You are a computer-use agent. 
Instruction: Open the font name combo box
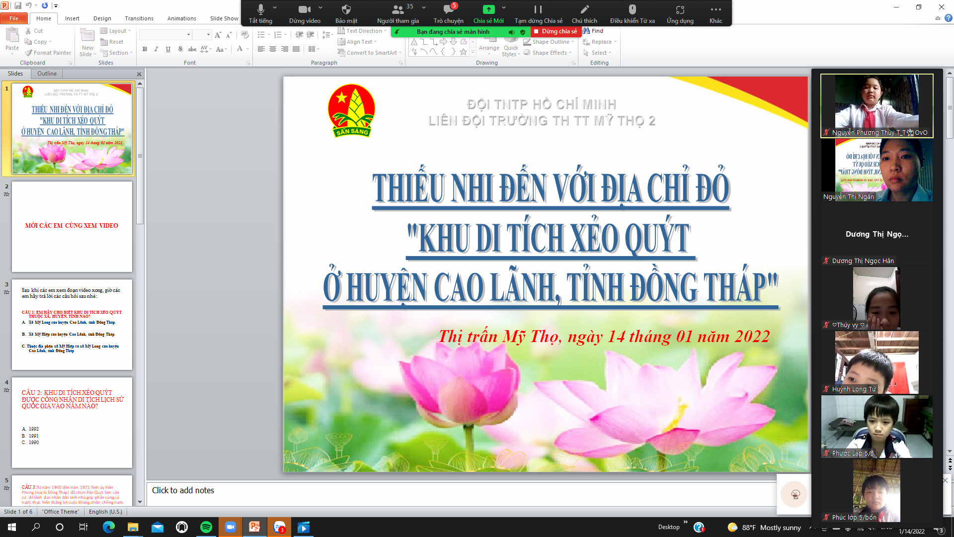[x=165, y=35]
